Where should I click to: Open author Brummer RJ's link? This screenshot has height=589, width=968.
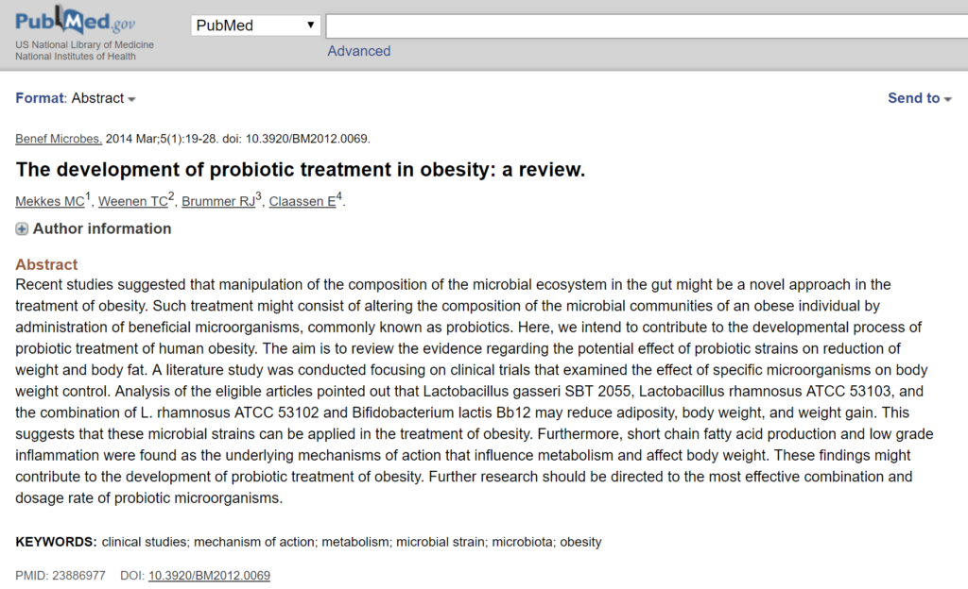pyautogui.click(x=217, y=201)
